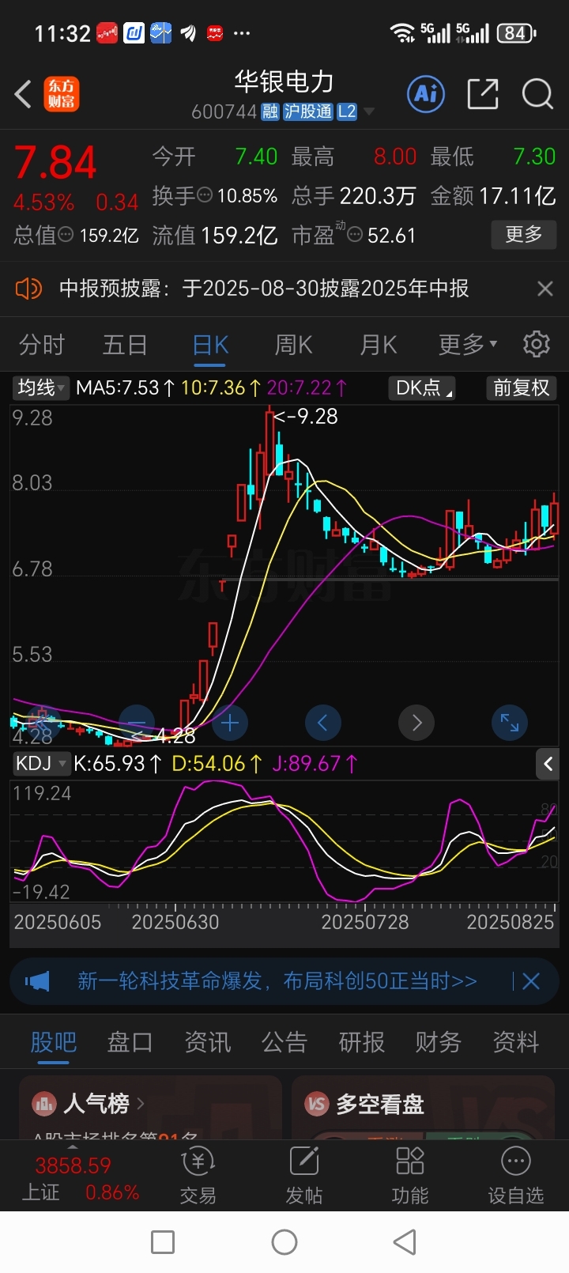Select 日K chart tab

click(210, 346)
